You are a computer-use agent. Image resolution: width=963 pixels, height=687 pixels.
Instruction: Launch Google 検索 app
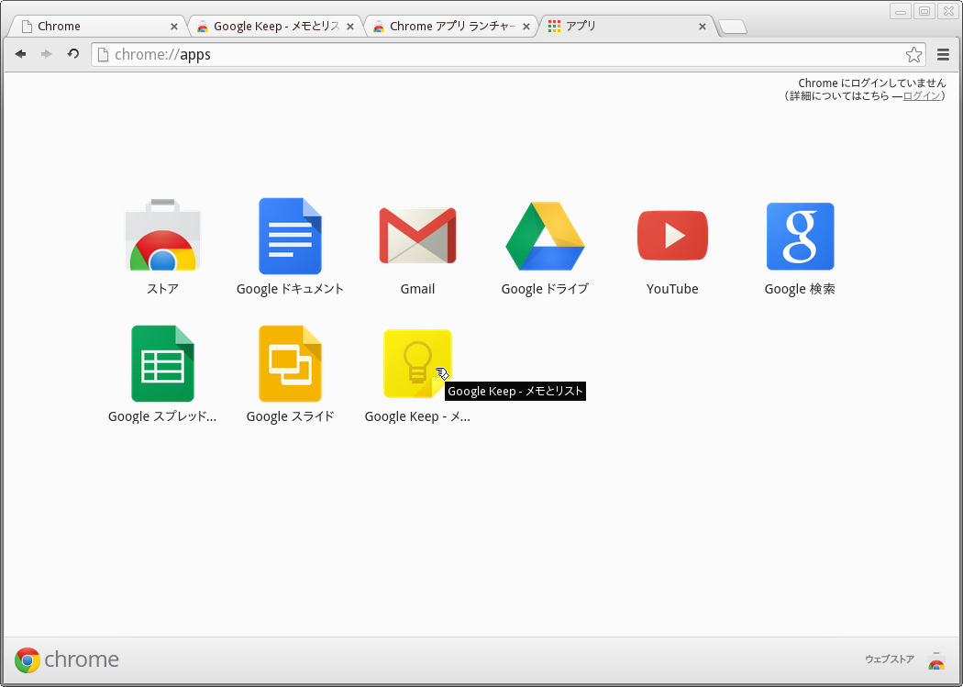click(801, 237)
